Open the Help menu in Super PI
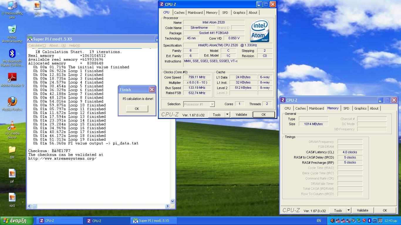 pos(75,45)
